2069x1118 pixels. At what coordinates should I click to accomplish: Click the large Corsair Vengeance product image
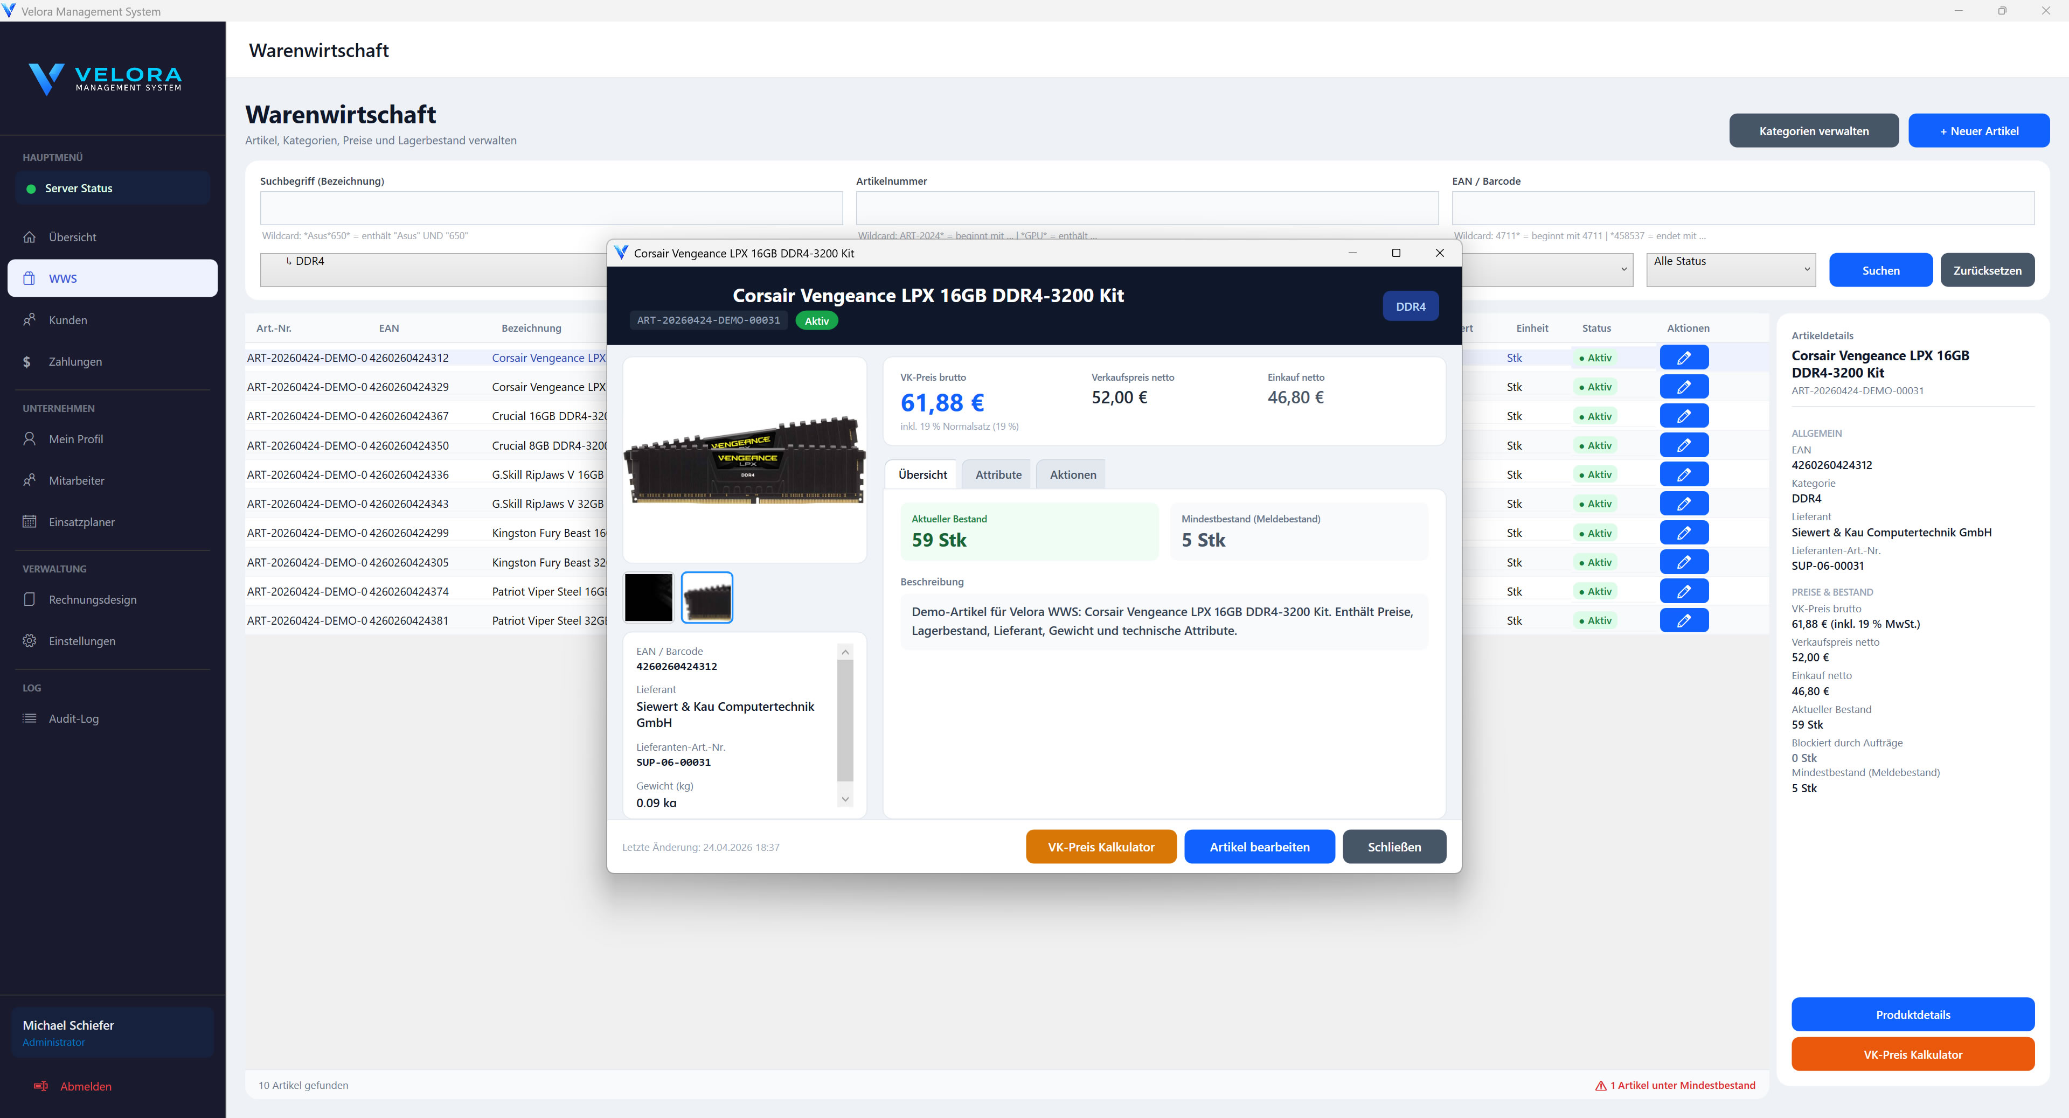745,460
